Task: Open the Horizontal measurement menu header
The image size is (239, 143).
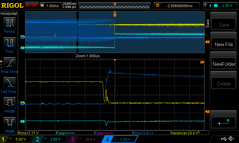Action: point(9,14)
